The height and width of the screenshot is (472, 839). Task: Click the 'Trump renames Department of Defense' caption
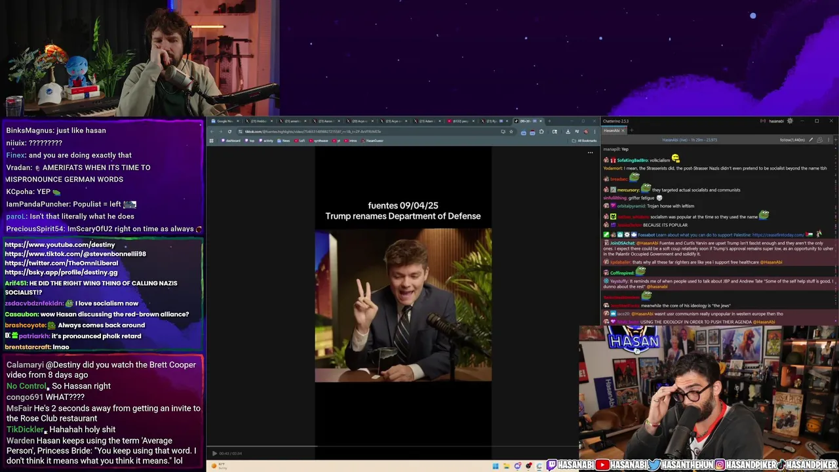[x=403, y=216]
